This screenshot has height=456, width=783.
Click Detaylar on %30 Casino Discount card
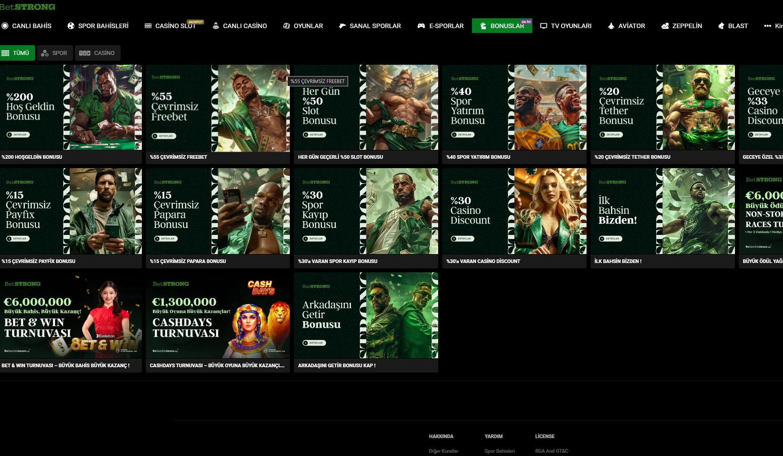tap(463, 239)
